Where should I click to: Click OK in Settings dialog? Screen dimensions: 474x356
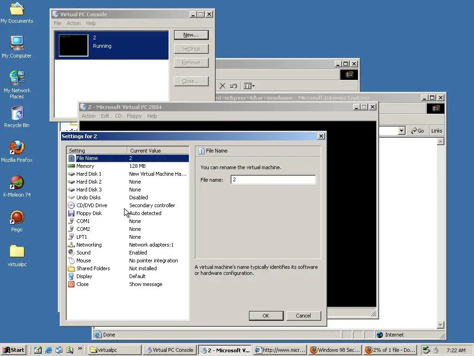tap(266, 316)
